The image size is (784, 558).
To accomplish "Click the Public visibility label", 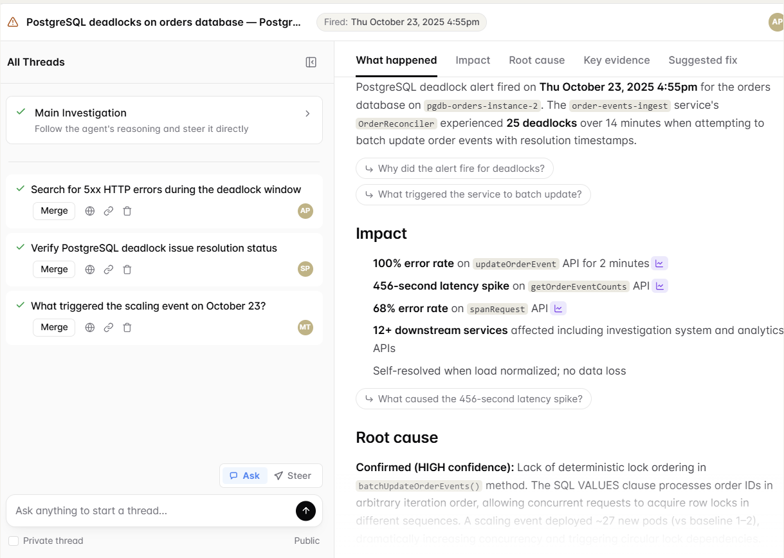I will 307,541.
